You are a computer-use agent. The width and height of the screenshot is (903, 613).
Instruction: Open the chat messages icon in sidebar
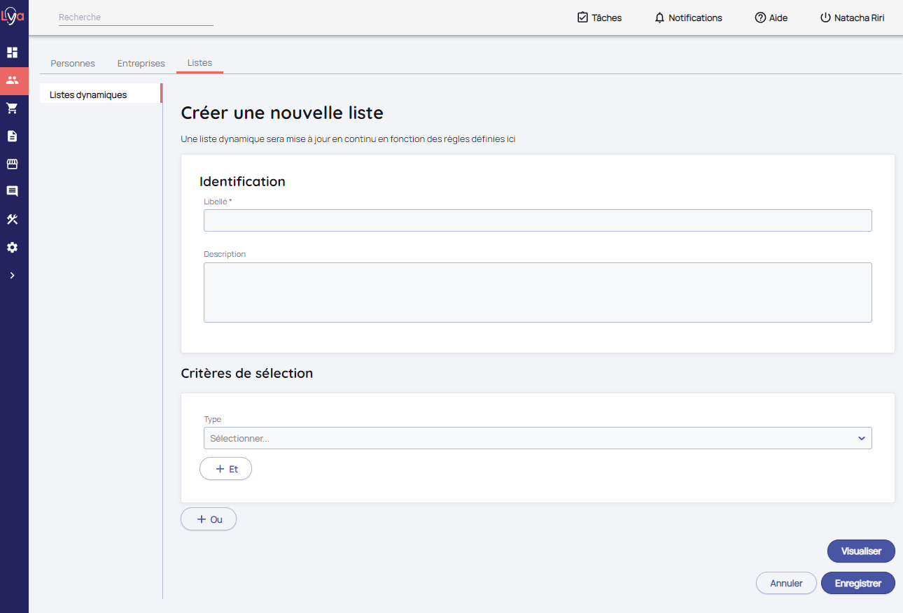(x=12, y=192)
